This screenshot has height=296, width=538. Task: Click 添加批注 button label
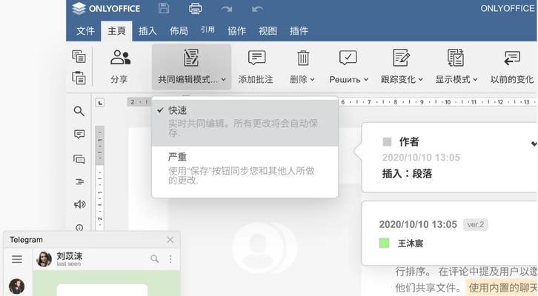point(256,79)
